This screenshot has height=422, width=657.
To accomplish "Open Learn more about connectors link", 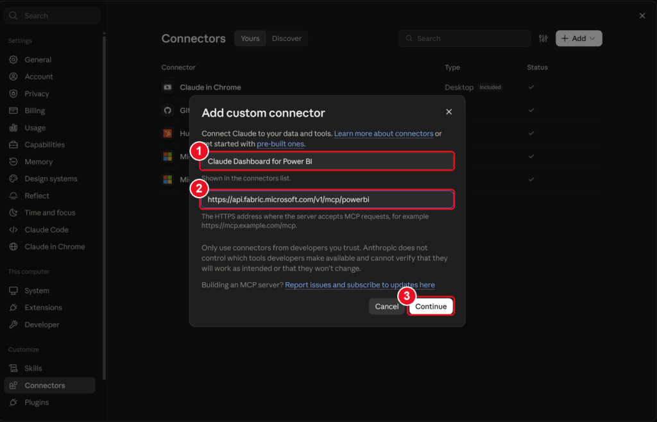I will [x=384, y=133].
